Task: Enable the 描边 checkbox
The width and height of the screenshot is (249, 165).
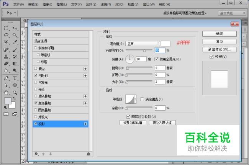Action: click(x=36, y=69)
